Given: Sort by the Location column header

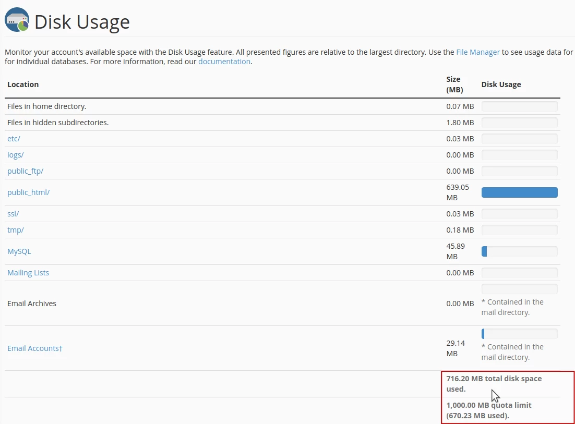Looking at the screenshot, I should (x=22, y=84).
